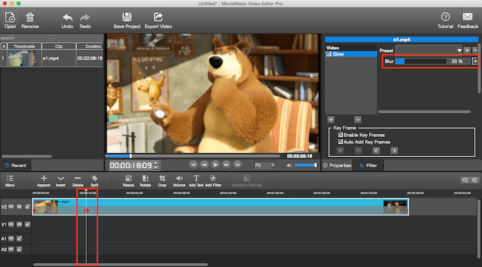The height and width of the screenshot is (267, 482).
Task: Open Add Filter in the timeline toolbar
Action: (213, 181)
